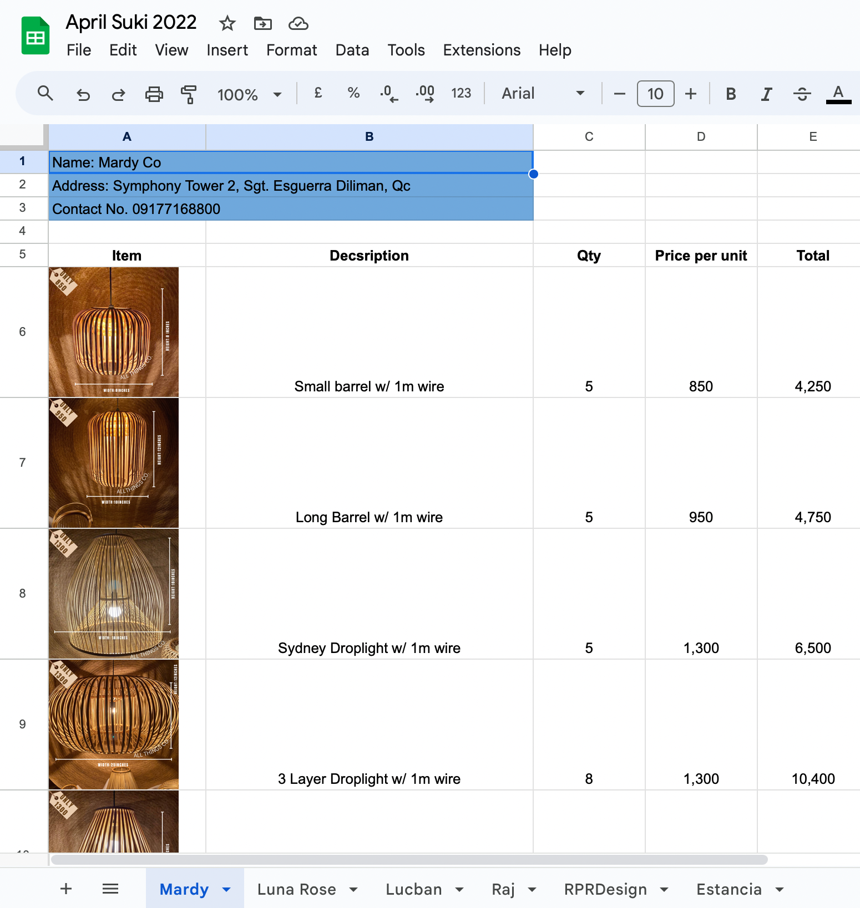Open Lucban tab options arrow

point(459,889)
